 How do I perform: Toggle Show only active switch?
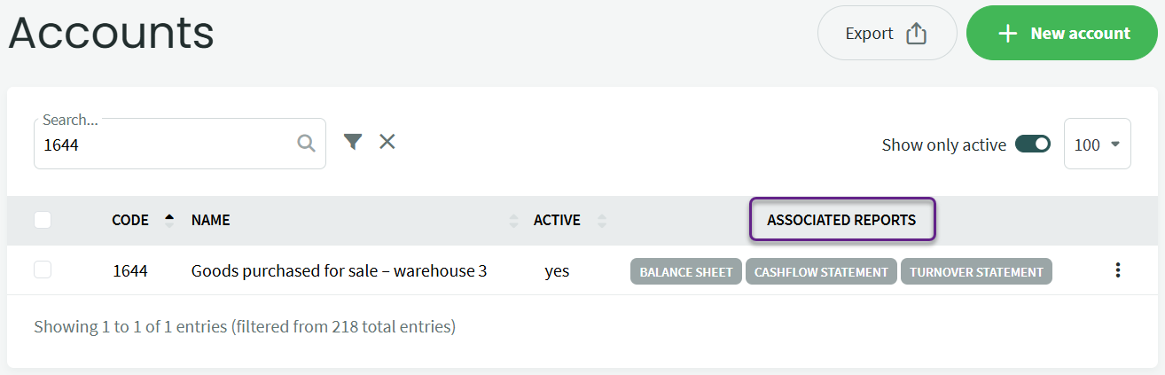click(x=1033, y=144)
